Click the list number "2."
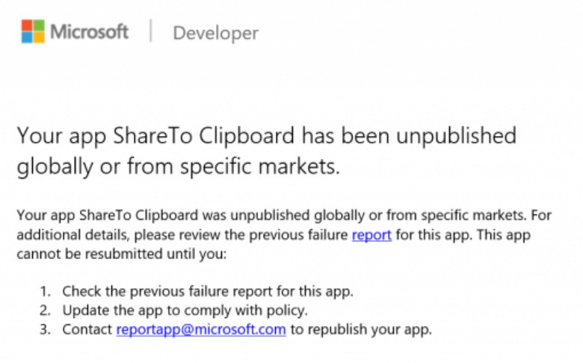This screenshot has width=583, height=363. coord(46,310)
